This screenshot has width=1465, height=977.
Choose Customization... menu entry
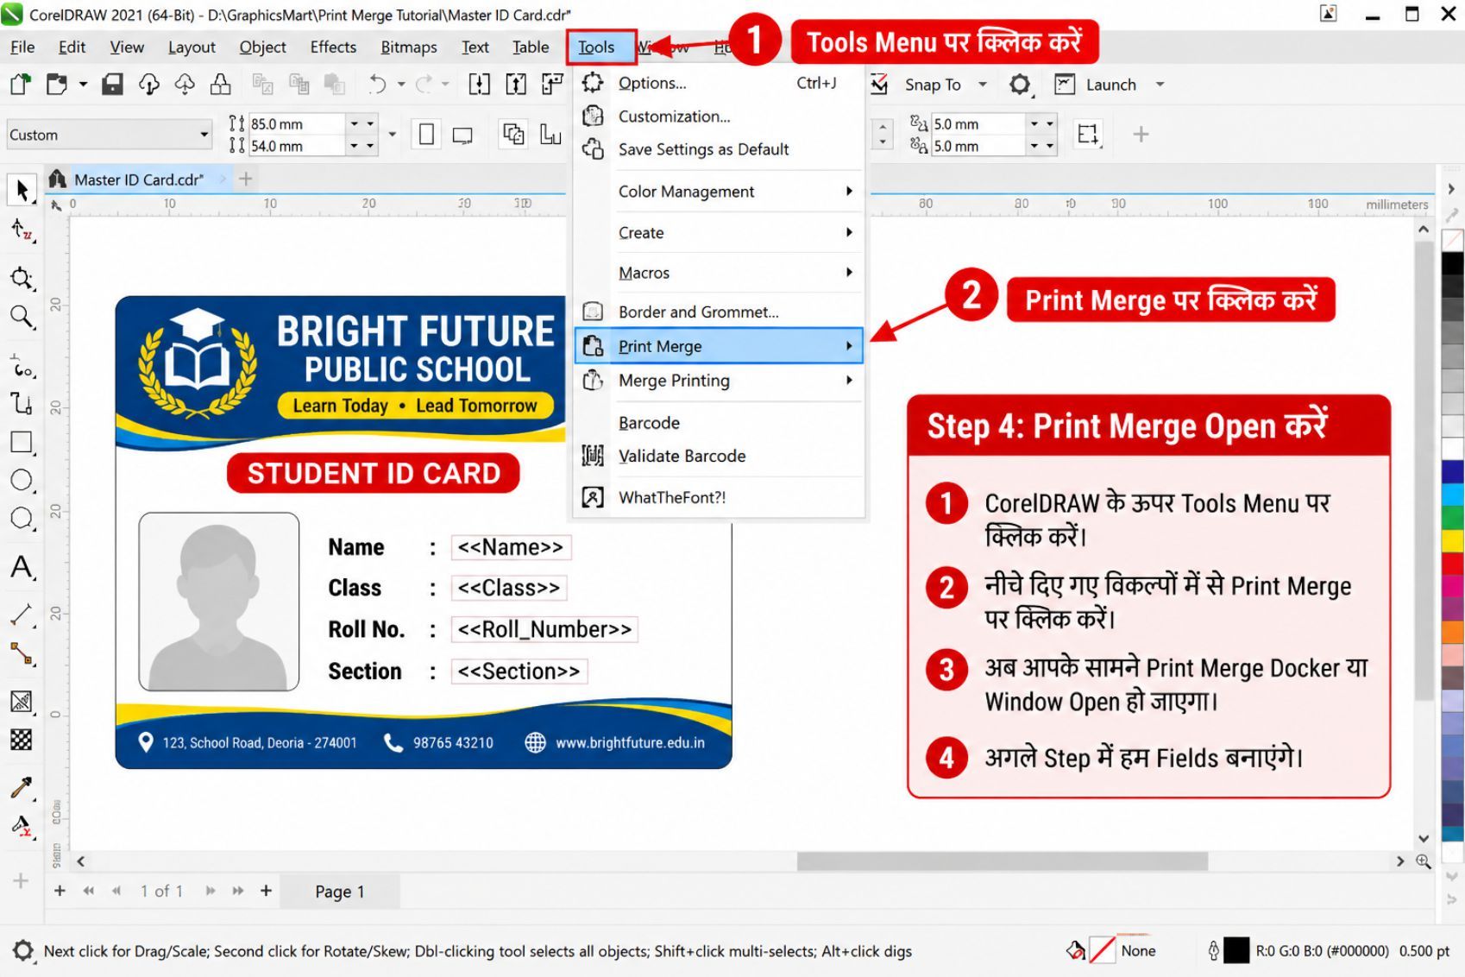tap(720, 116)
